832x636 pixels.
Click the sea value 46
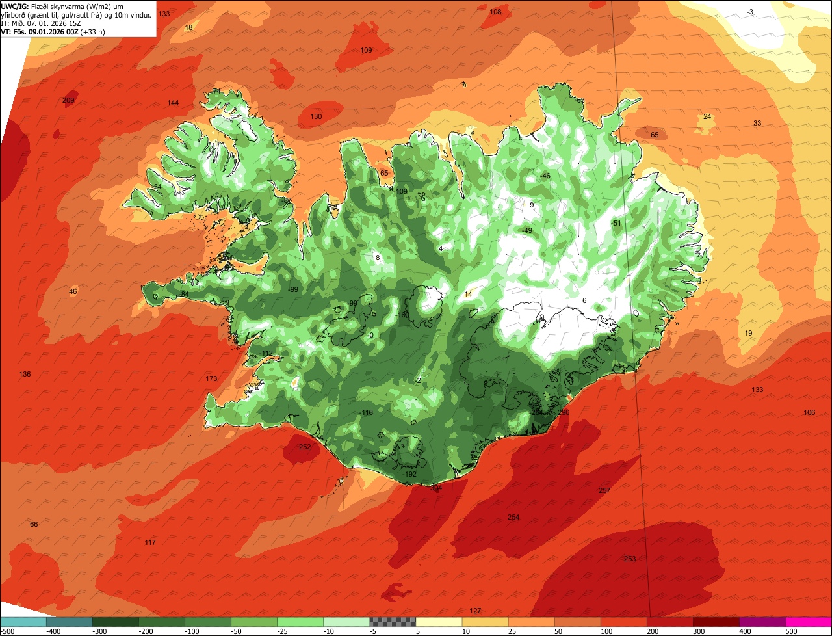point(73,291)
